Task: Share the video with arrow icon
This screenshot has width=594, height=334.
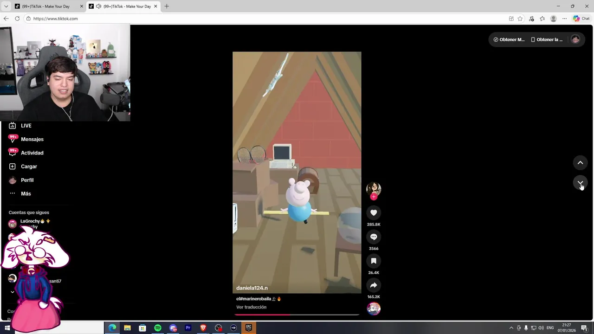Action: 374,285
